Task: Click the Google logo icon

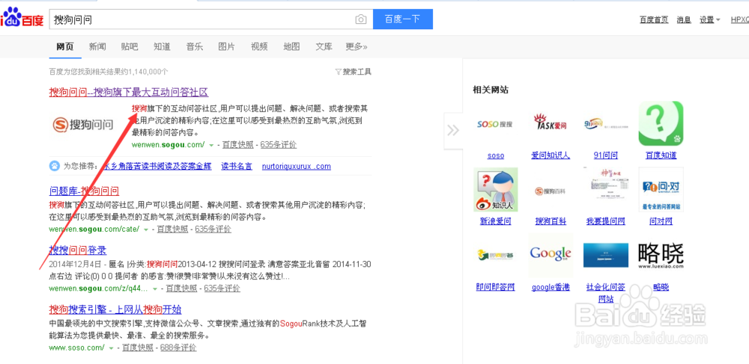Action: point(551,256)
